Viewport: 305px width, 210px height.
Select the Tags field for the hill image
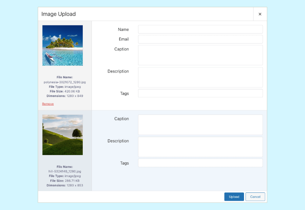point(200,163)
